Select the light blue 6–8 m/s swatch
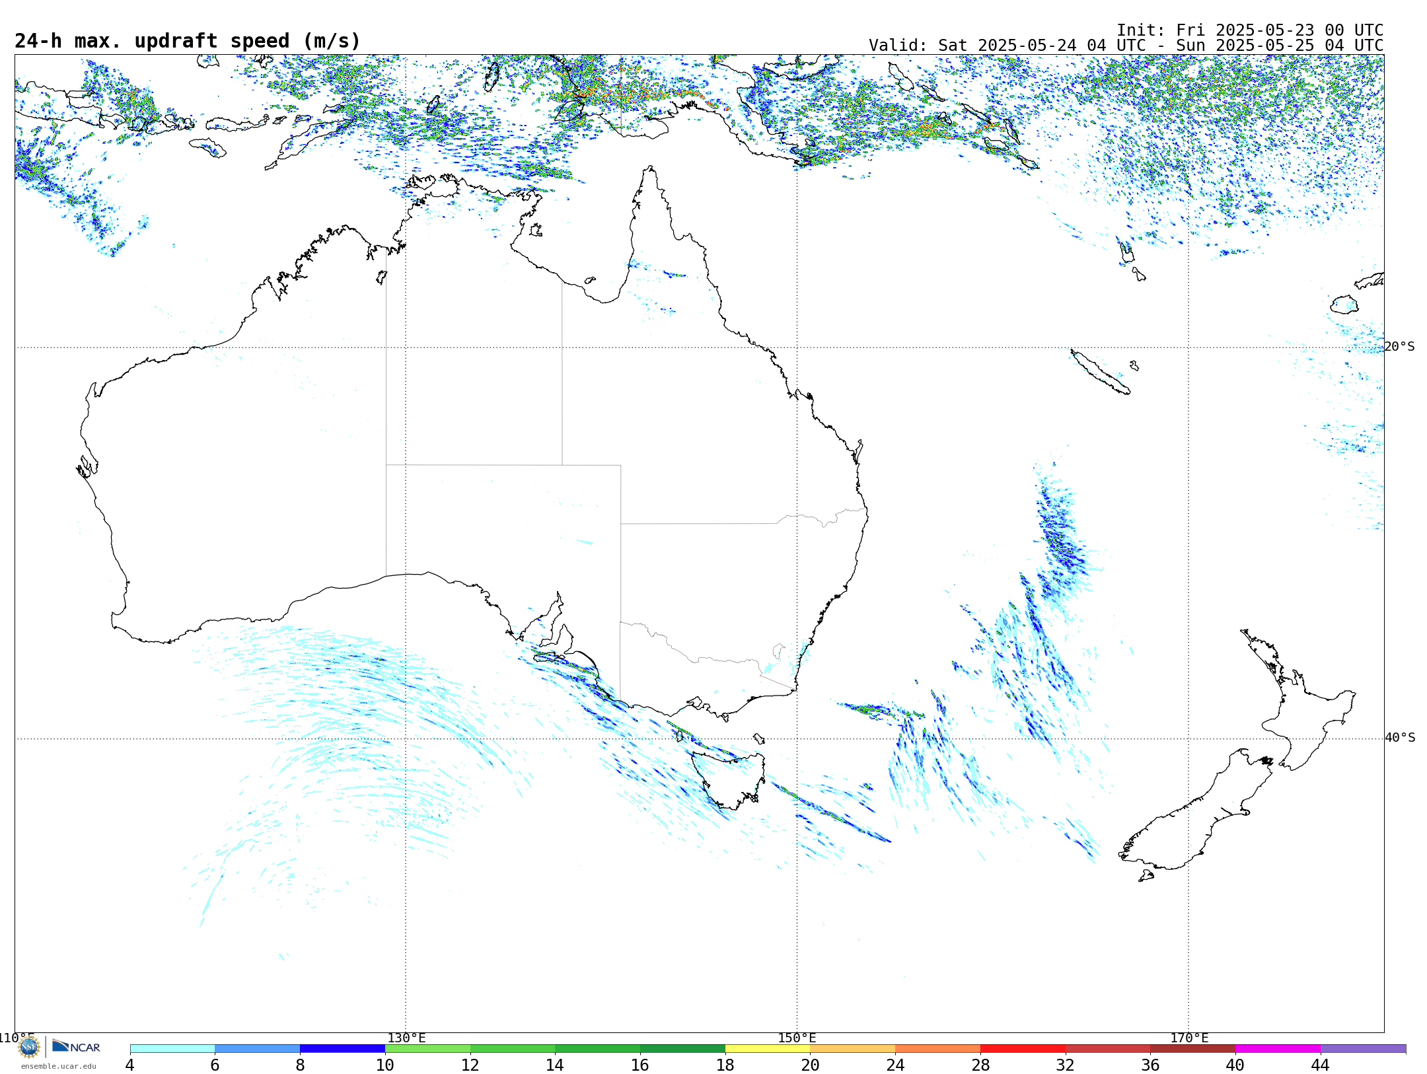This screenshot has width=1427, height=1074. (258, 1049)
